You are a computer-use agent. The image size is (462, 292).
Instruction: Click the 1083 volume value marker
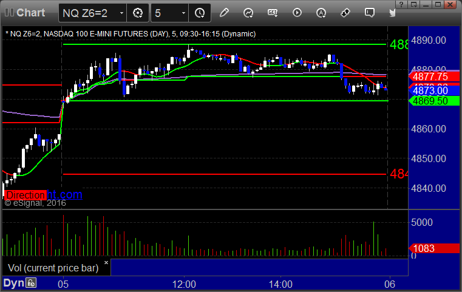click(x=433, y=248)
